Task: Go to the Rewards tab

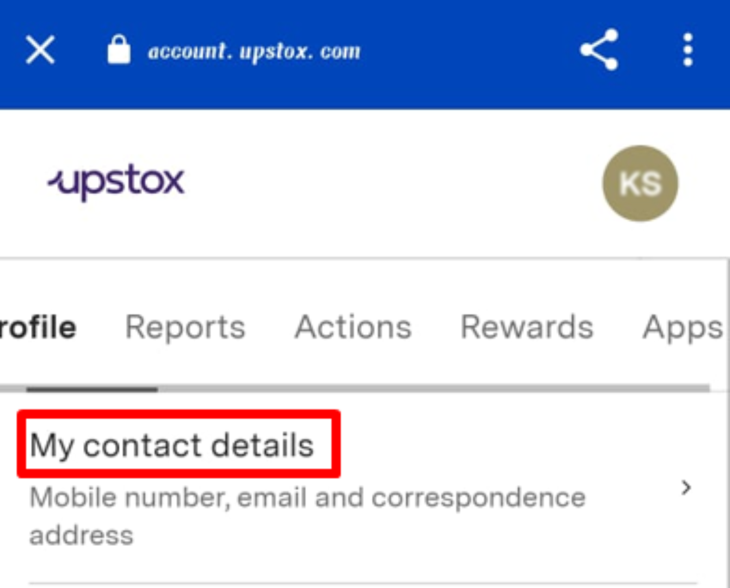Action: 527,327
